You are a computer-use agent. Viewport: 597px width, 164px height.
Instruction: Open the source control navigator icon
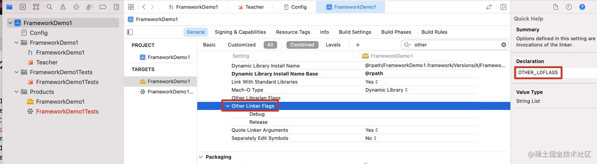coord(23,7)
